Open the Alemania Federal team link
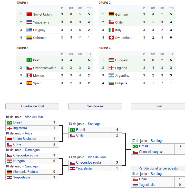195x192 pixels. point(26,172)
